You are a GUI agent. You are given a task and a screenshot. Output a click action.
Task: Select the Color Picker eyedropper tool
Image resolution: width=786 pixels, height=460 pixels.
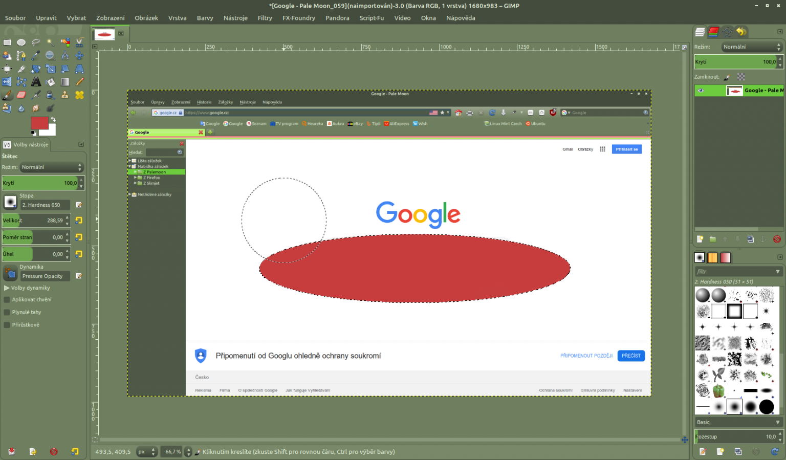tap(36, 55)
